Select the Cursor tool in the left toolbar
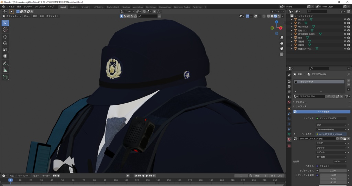352x186 pixels. [5, 30]
